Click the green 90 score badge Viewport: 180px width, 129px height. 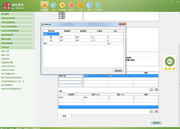coord(169,61)
